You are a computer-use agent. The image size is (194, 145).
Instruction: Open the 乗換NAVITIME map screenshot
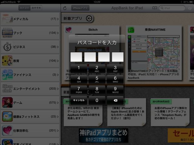(154, 52)
